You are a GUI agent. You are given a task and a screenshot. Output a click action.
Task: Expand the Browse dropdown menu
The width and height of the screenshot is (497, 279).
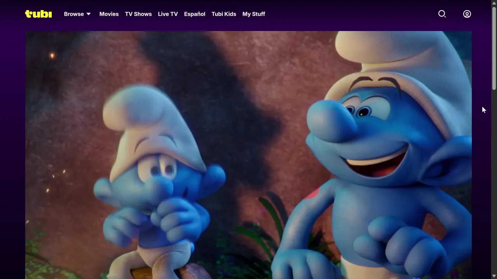(x=77, y=14)
